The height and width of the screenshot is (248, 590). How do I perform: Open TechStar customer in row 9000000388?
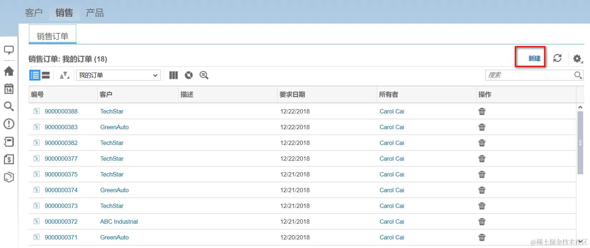[112, 111]
